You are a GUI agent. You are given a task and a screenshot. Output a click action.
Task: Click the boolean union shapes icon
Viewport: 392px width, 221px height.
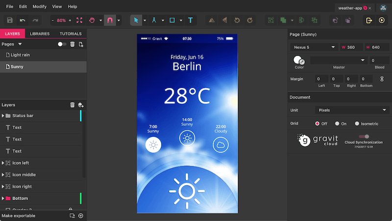[x=283, y=20]
